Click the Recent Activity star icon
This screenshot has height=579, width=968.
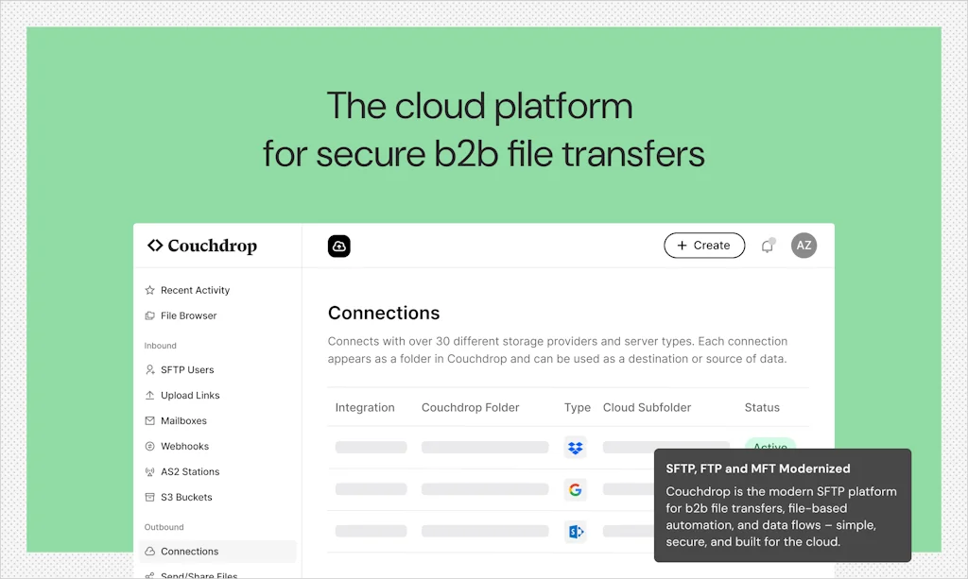(149, 290)
